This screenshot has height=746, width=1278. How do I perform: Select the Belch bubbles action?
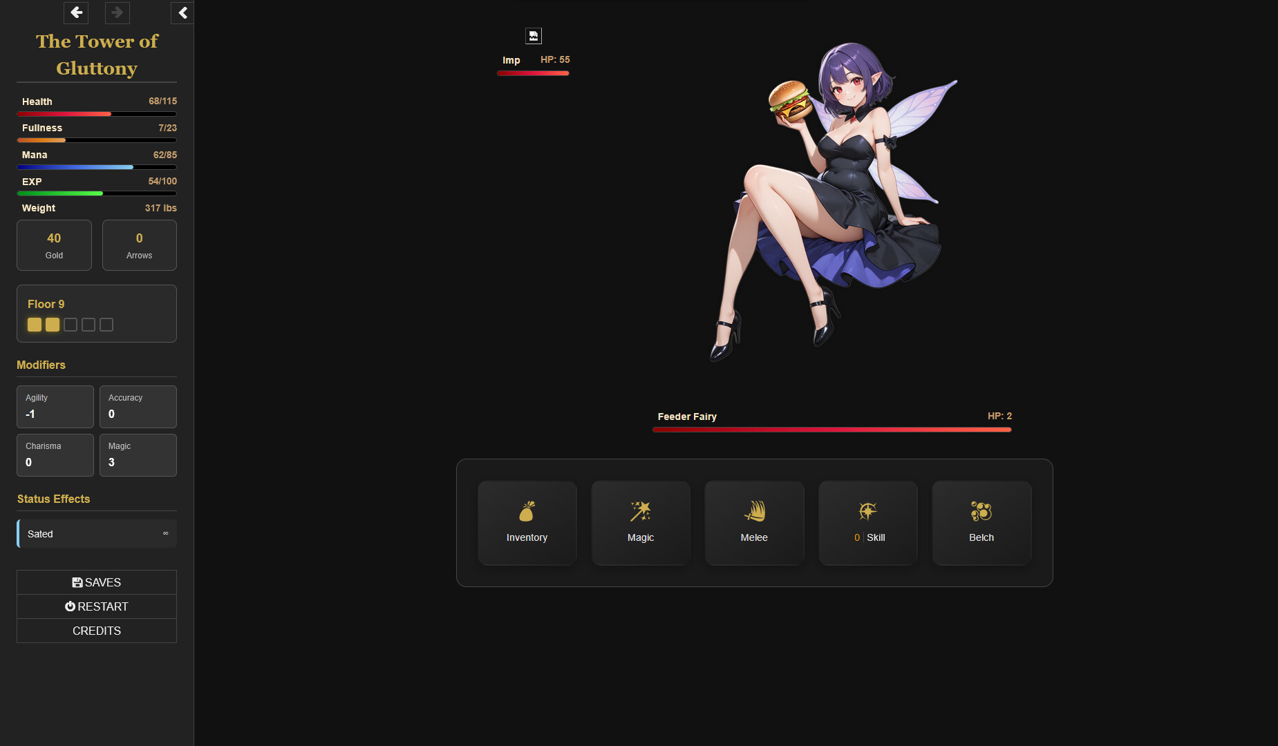coord(981,522)
